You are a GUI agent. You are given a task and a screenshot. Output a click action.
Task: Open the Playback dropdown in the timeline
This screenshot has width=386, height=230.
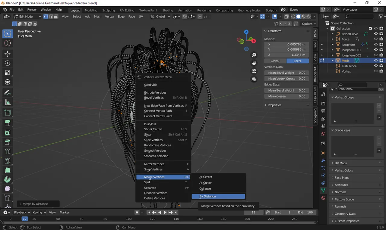[22, 212]
